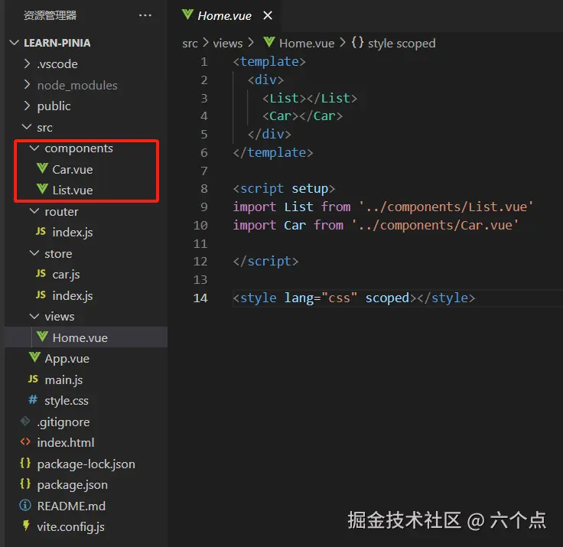Open App.vue in the explorer
The image size is (563, 547).
point(67,359)
